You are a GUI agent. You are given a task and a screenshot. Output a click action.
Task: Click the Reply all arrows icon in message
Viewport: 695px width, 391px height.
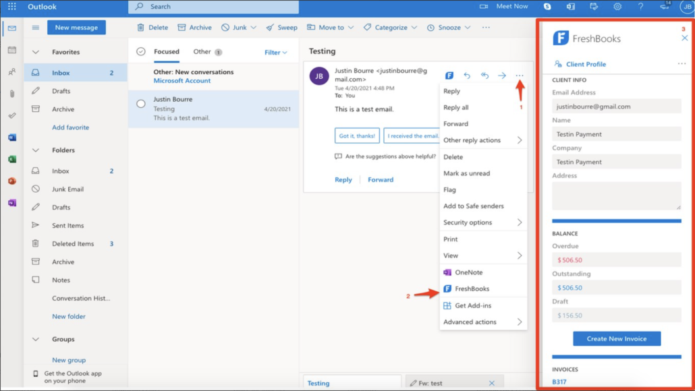(484, 76)
